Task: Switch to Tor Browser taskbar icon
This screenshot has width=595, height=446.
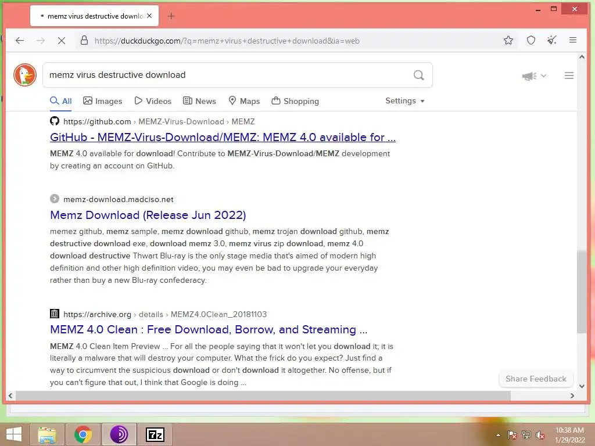Action: tap(119, 434)
